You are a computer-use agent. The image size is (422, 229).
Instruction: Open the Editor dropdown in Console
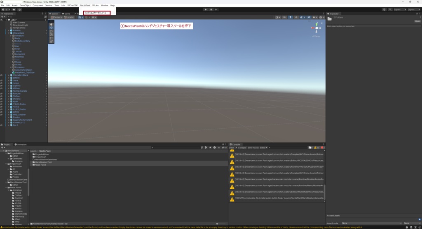[263, 148]
